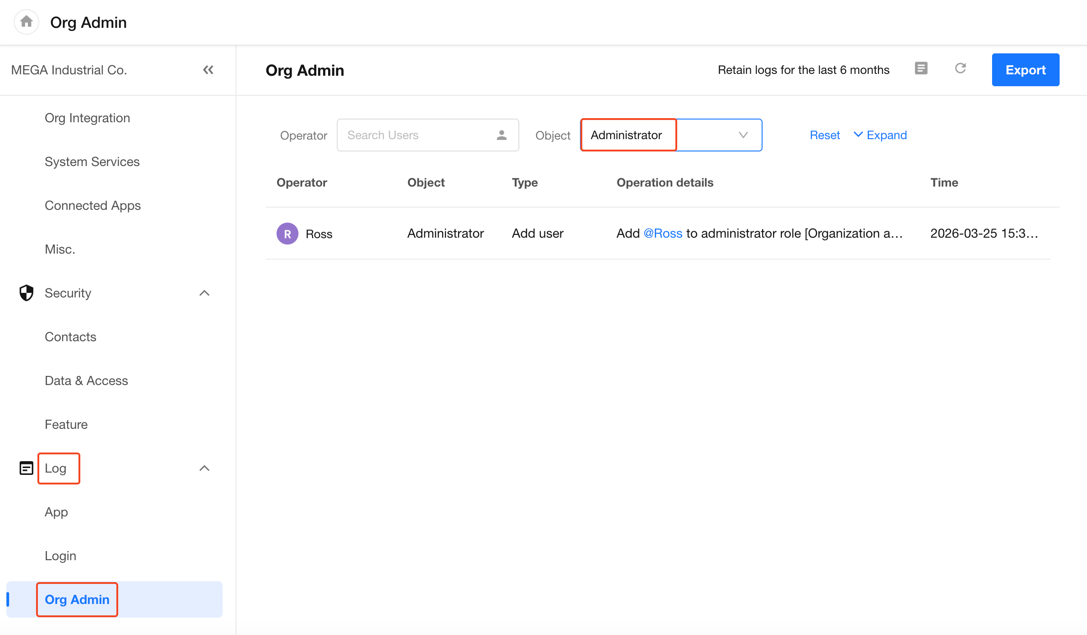Open the Object dropdown arrow
The width and height of the screenshot is (1087, 635).
tap(743, 135)
